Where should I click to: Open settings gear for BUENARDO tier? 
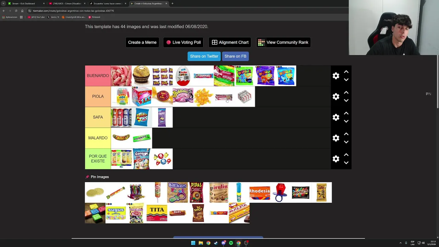[x=336, y=76]
